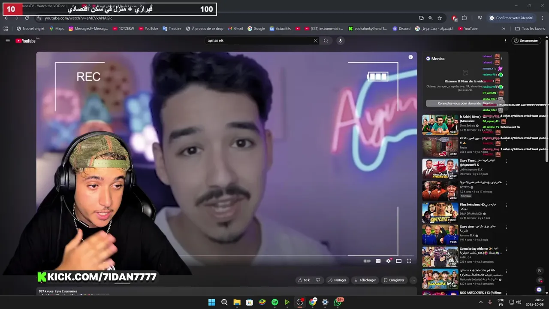
Task: Enter fullscreen in the video player
Action: [x=409, y=261]
